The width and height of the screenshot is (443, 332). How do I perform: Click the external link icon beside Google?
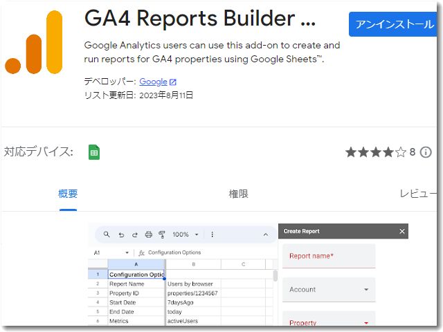(173, 82)
